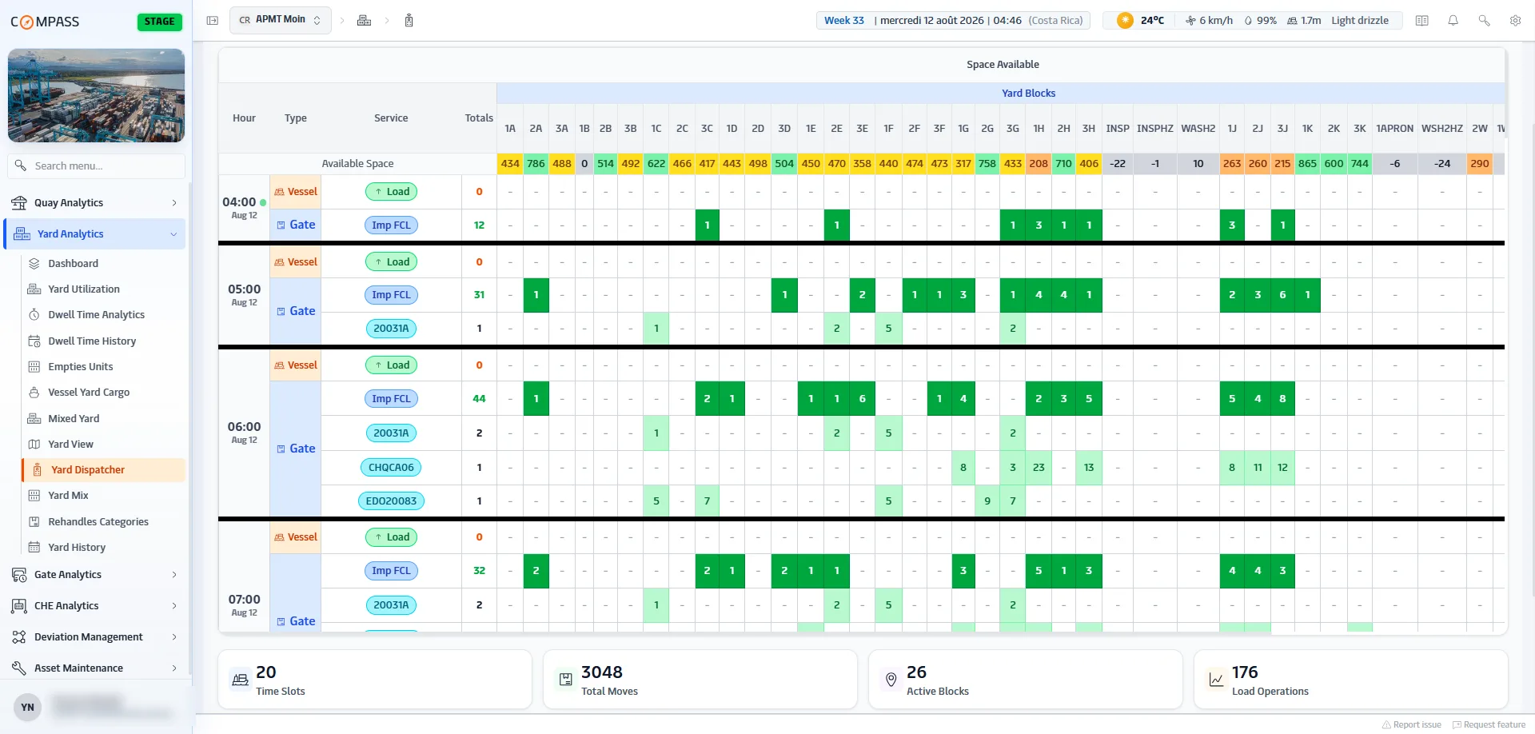Go to Vessel Yard Cargo

[104, 393]
